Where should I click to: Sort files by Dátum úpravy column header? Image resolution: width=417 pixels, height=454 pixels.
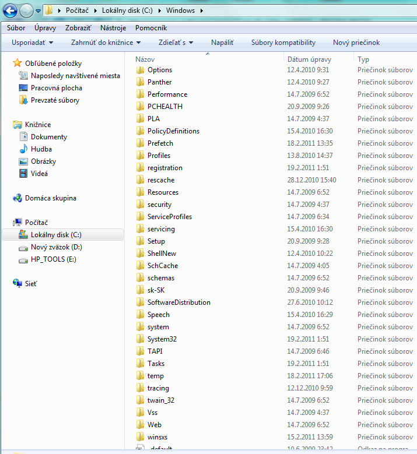(x=309, y=59)
